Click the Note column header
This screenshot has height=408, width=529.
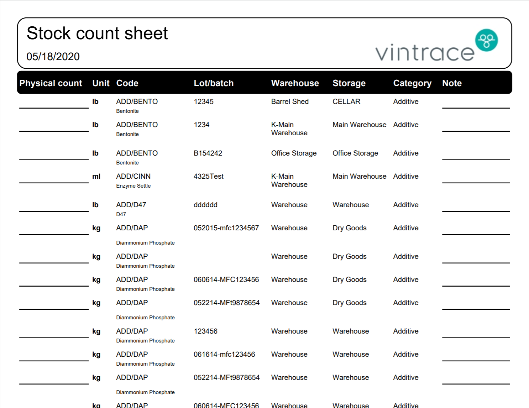[452, 83]
